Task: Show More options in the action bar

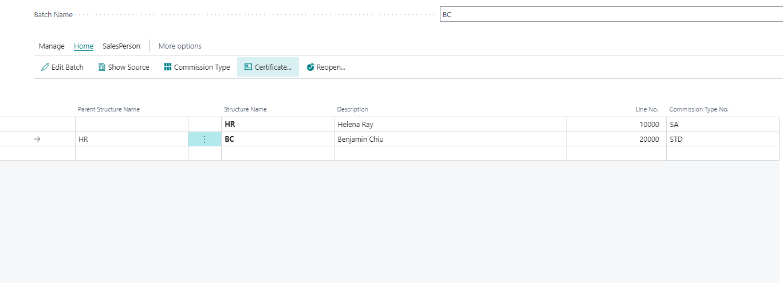Action: [180, 46]
